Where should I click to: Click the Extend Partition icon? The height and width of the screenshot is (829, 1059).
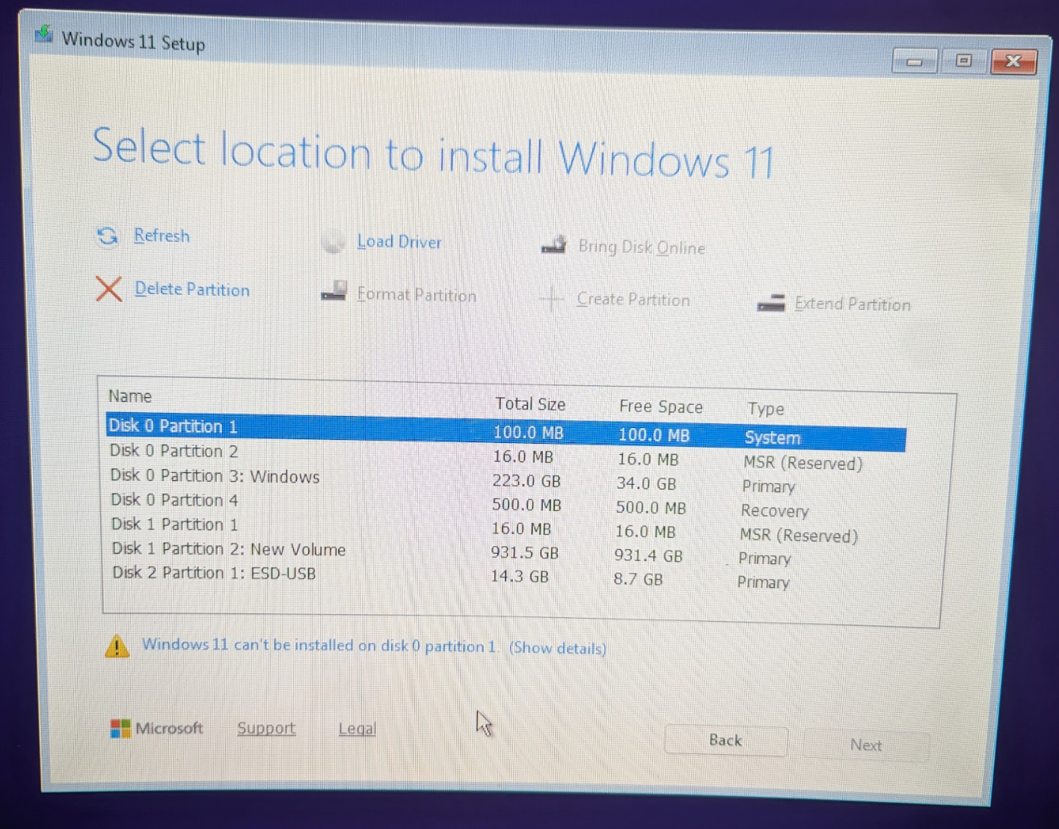(x=770, y=303)
